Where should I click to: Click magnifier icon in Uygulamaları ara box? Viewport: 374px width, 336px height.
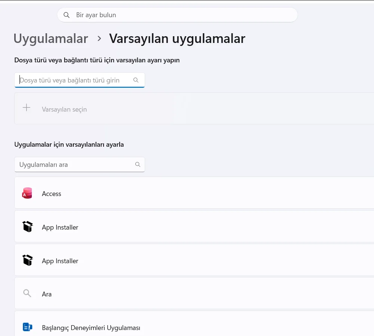(x=138, y=164)
